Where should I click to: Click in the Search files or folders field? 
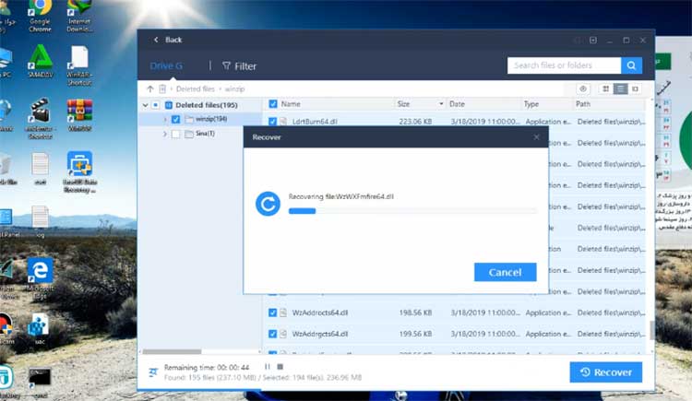click(x=564, y=65)
